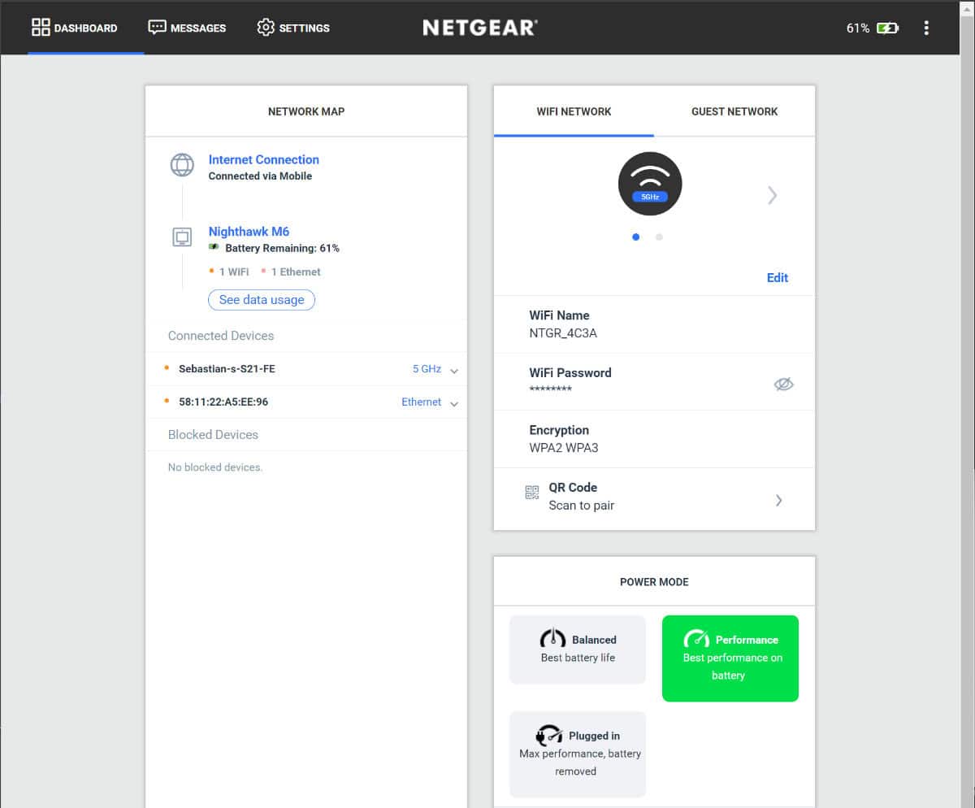The height and width of the screenshot is (808, 975).
Task: Click the Battery Remaining: 61% text
Action: click(x=282, y=248)
